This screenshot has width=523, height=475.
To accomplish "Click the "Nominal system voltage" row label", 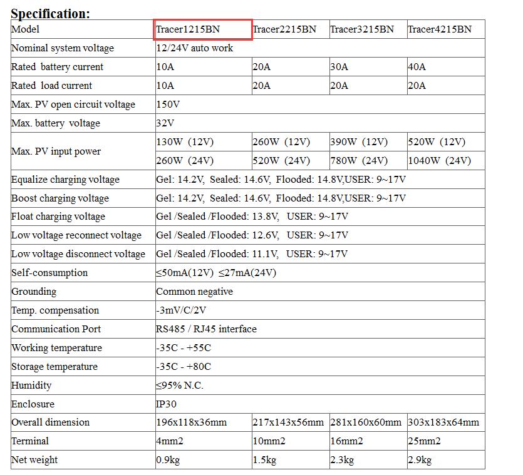I will click(x=63, y=48).
